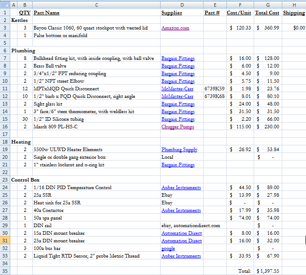This screenshot has width=306, height=275.
Task: Open Bargain Fittings link for stainless locknut kit
Action: (x=178, y=165)
